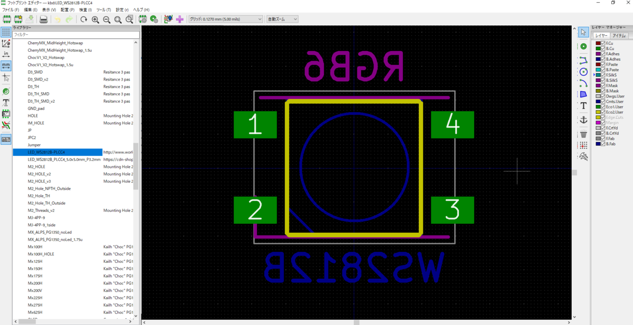Click the Zoom to Selection icon
Image resolution: width=633 pixels, height=325 pixels.
pyautogui.click(x=129, y=19)
